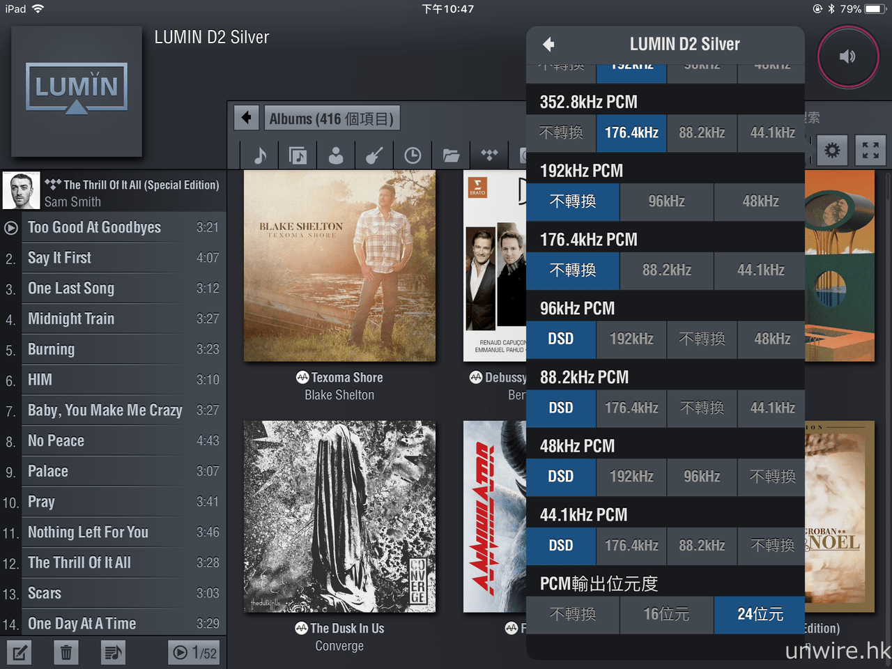Select the TIDAL streaming icon

(x=489, y=155)
